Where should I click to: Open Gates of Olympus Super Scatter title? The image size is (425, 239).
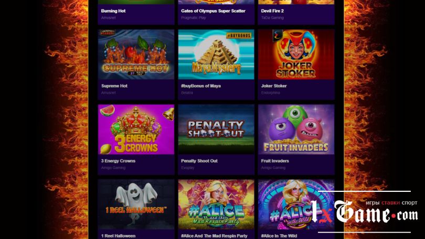pyautogui.click(x=213, y=11)
